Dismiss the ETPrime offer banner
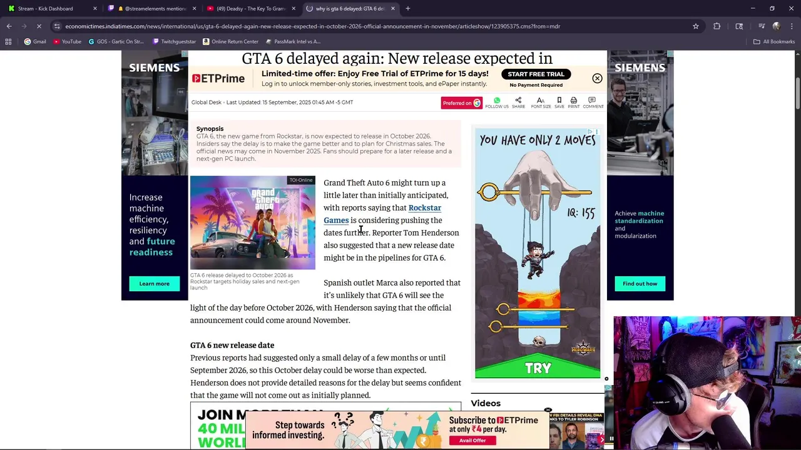The height and width of the screenshot is (450, 801). click(597, 79)
